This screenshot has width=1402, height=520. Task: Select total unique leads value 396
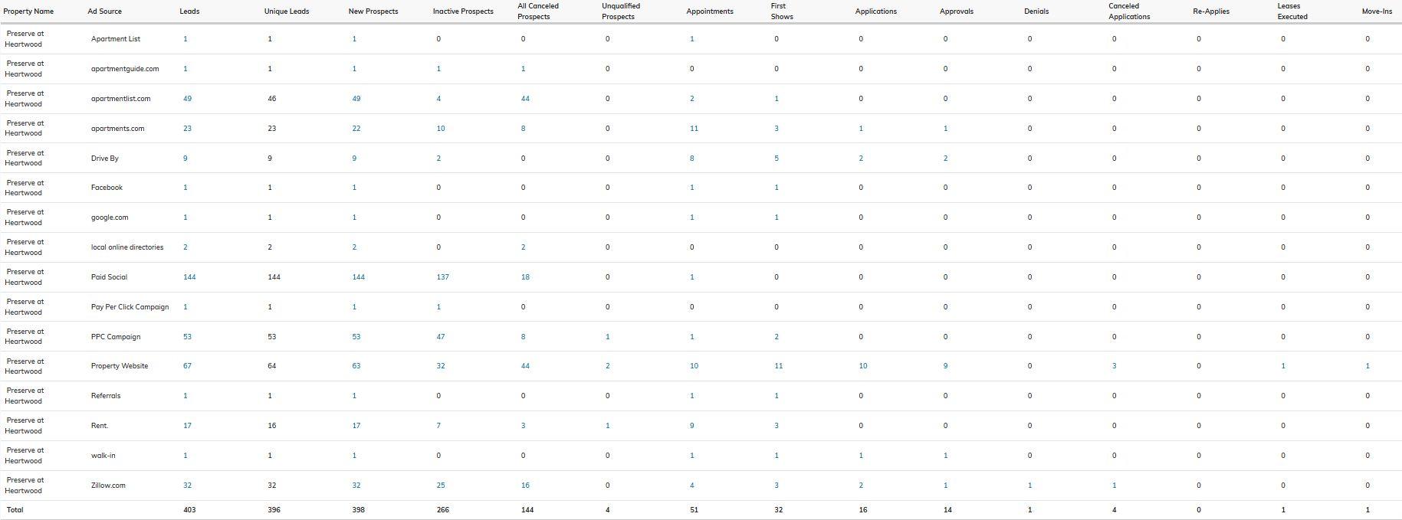click(274, 510)
